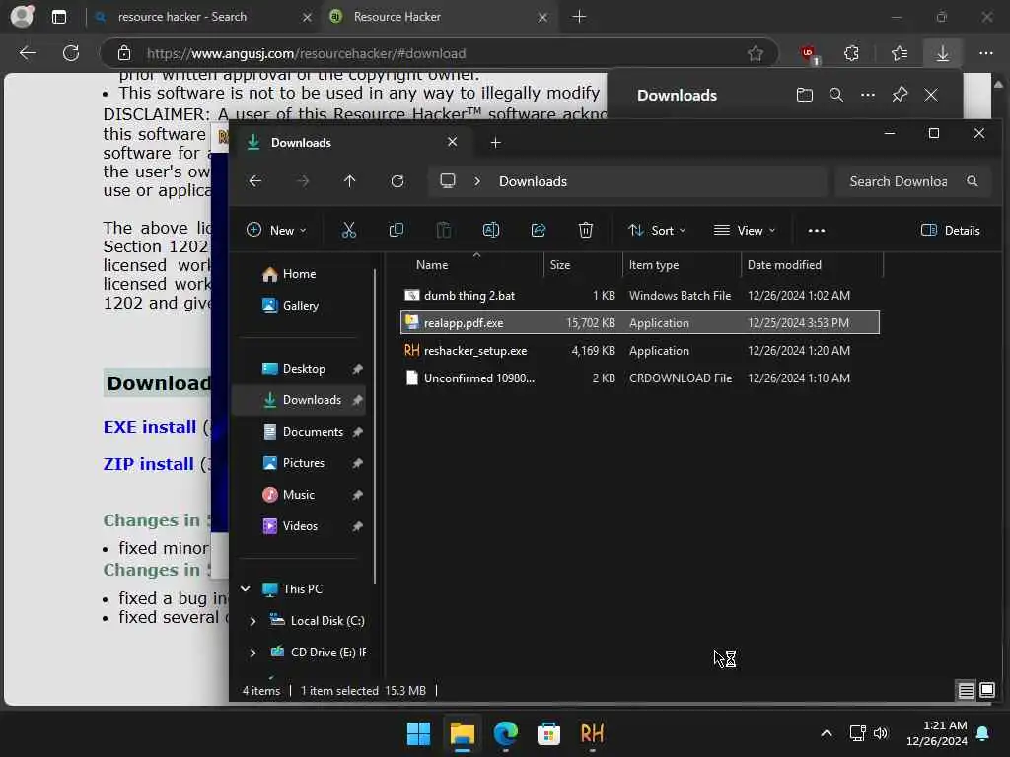
Task: Open the View dropdown menu
Action: (x=745, y=230)
